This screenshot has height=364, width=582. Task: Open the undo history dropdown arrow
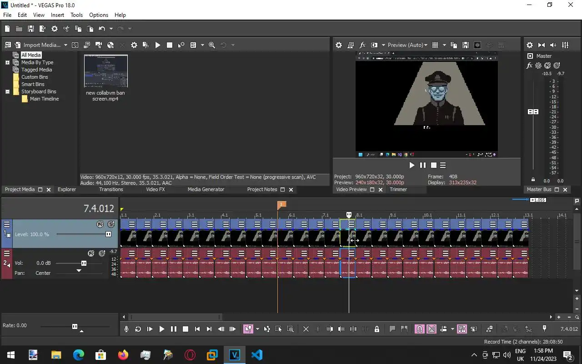(x=110, y=29)
